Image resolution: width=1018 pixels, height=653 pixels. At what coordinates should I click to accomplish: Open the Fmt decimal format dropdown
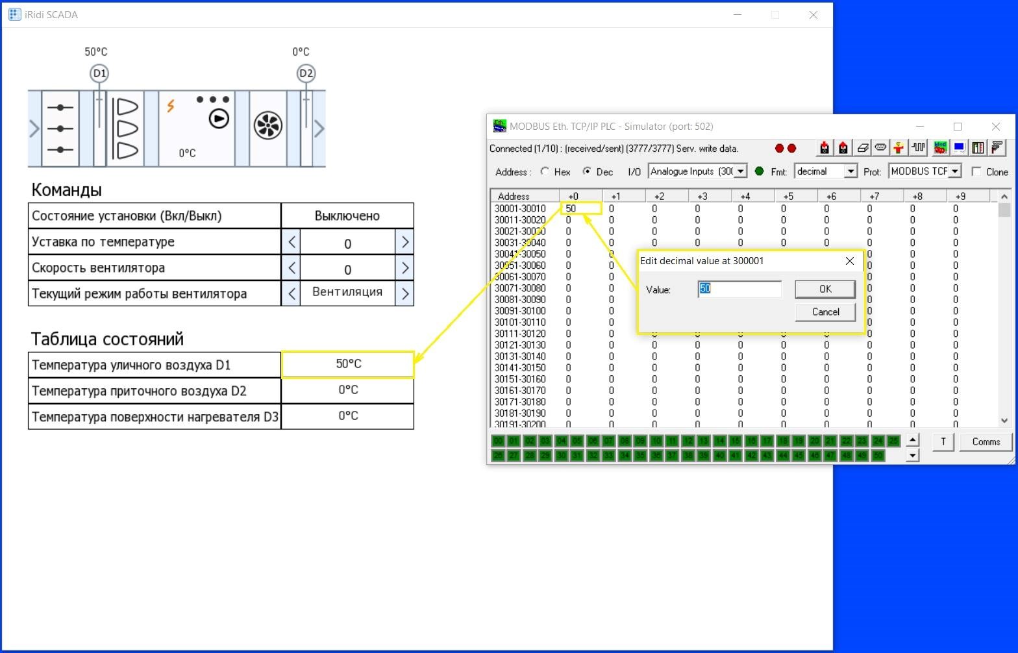click(850, 171)
